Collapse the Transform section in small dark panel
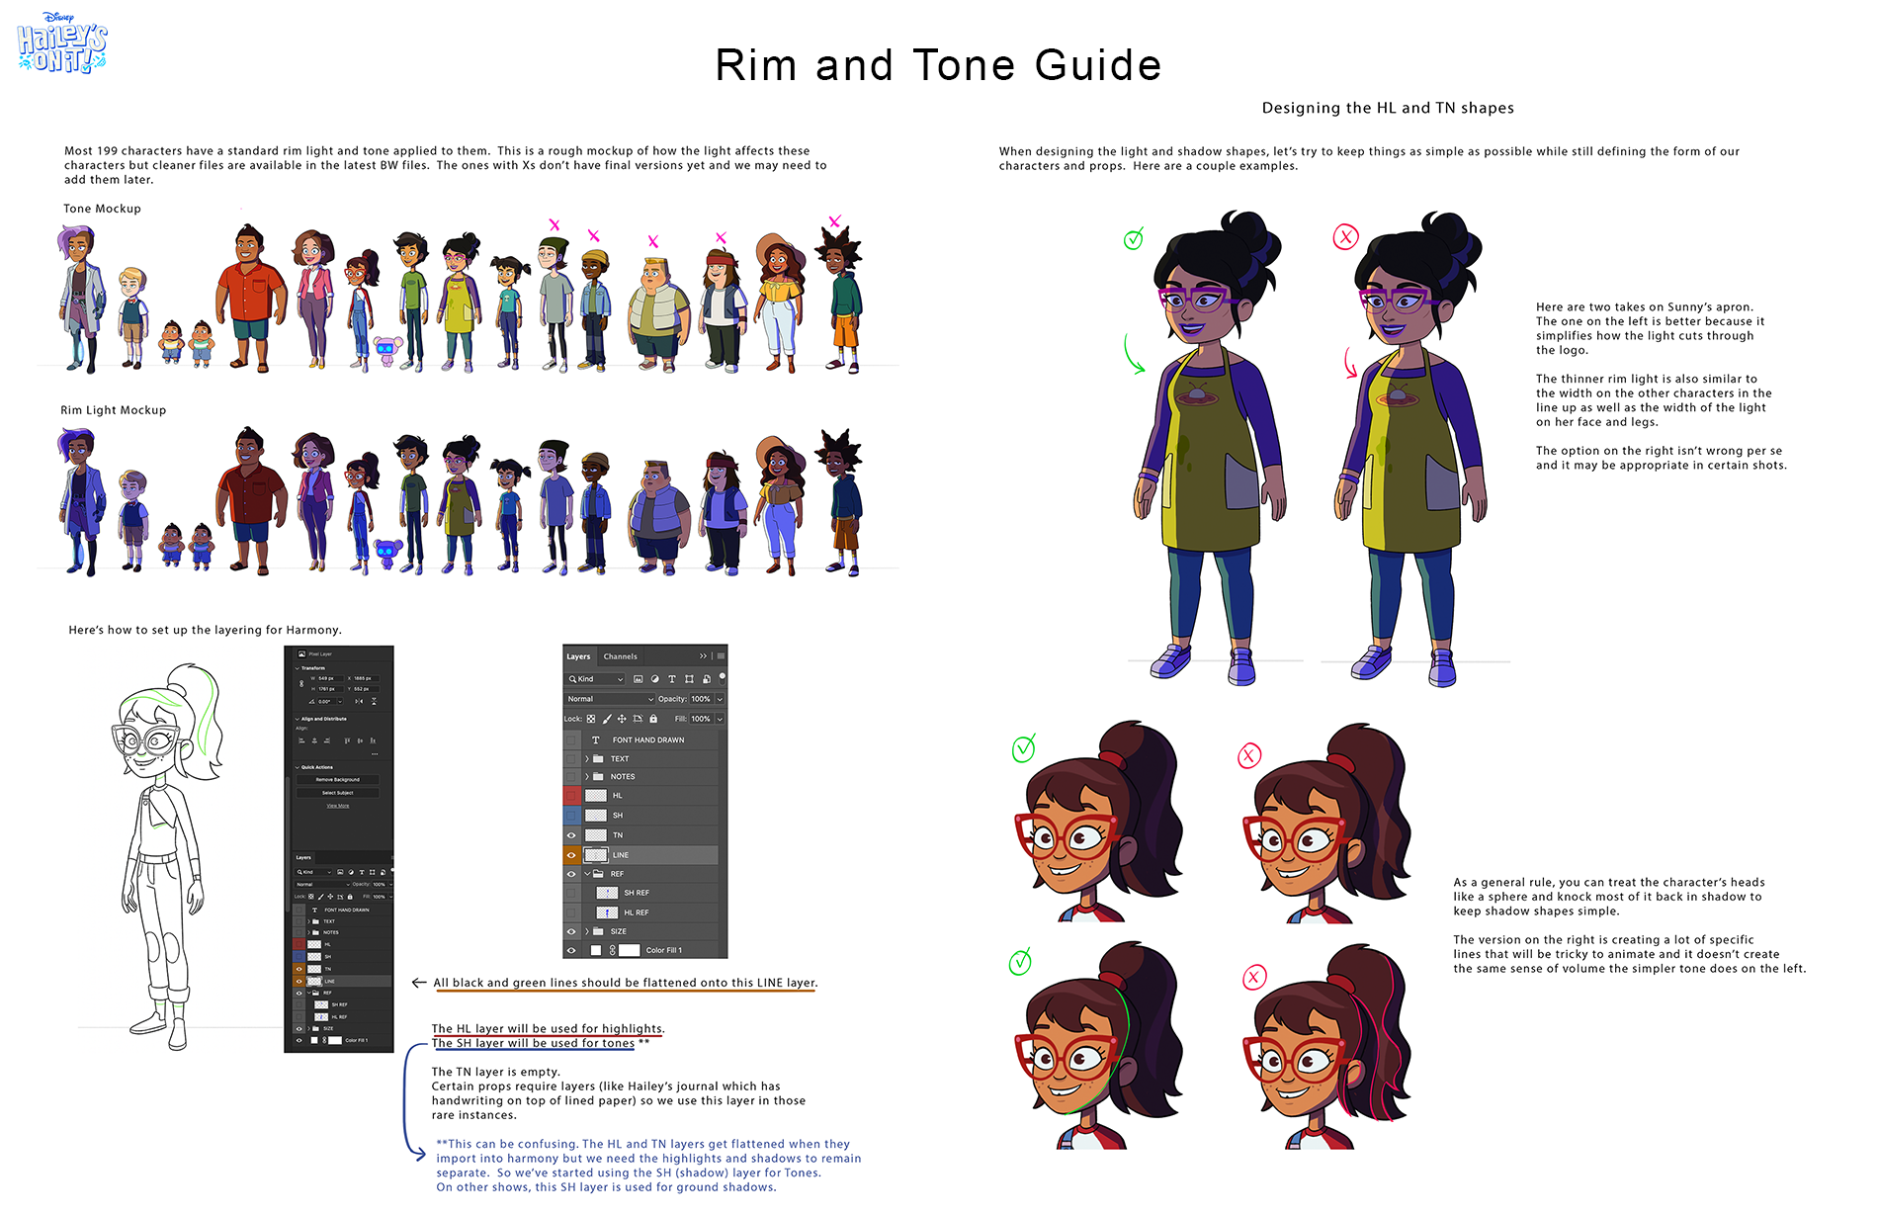This screenshot has height=1216, width=1878. click(298, 668)
